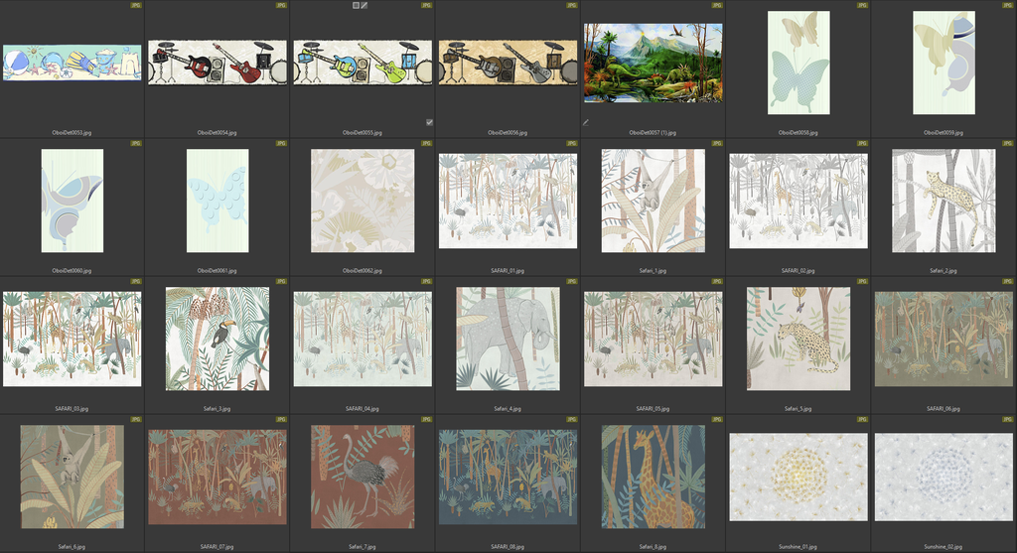The image size is (1017, 553).
Task: Select the elephant illustration Safari_4.jpg
Action: (508, 339)
